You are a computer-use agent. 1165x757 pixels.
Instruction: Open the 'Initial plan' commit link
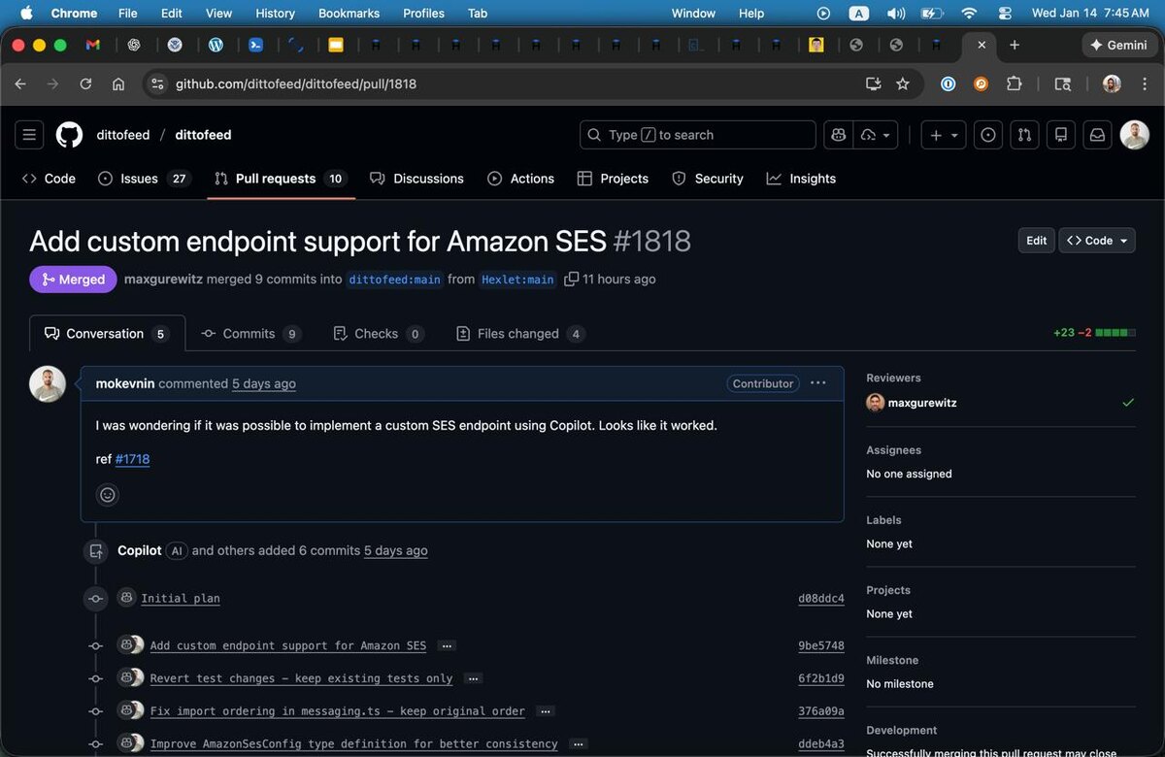181,598
